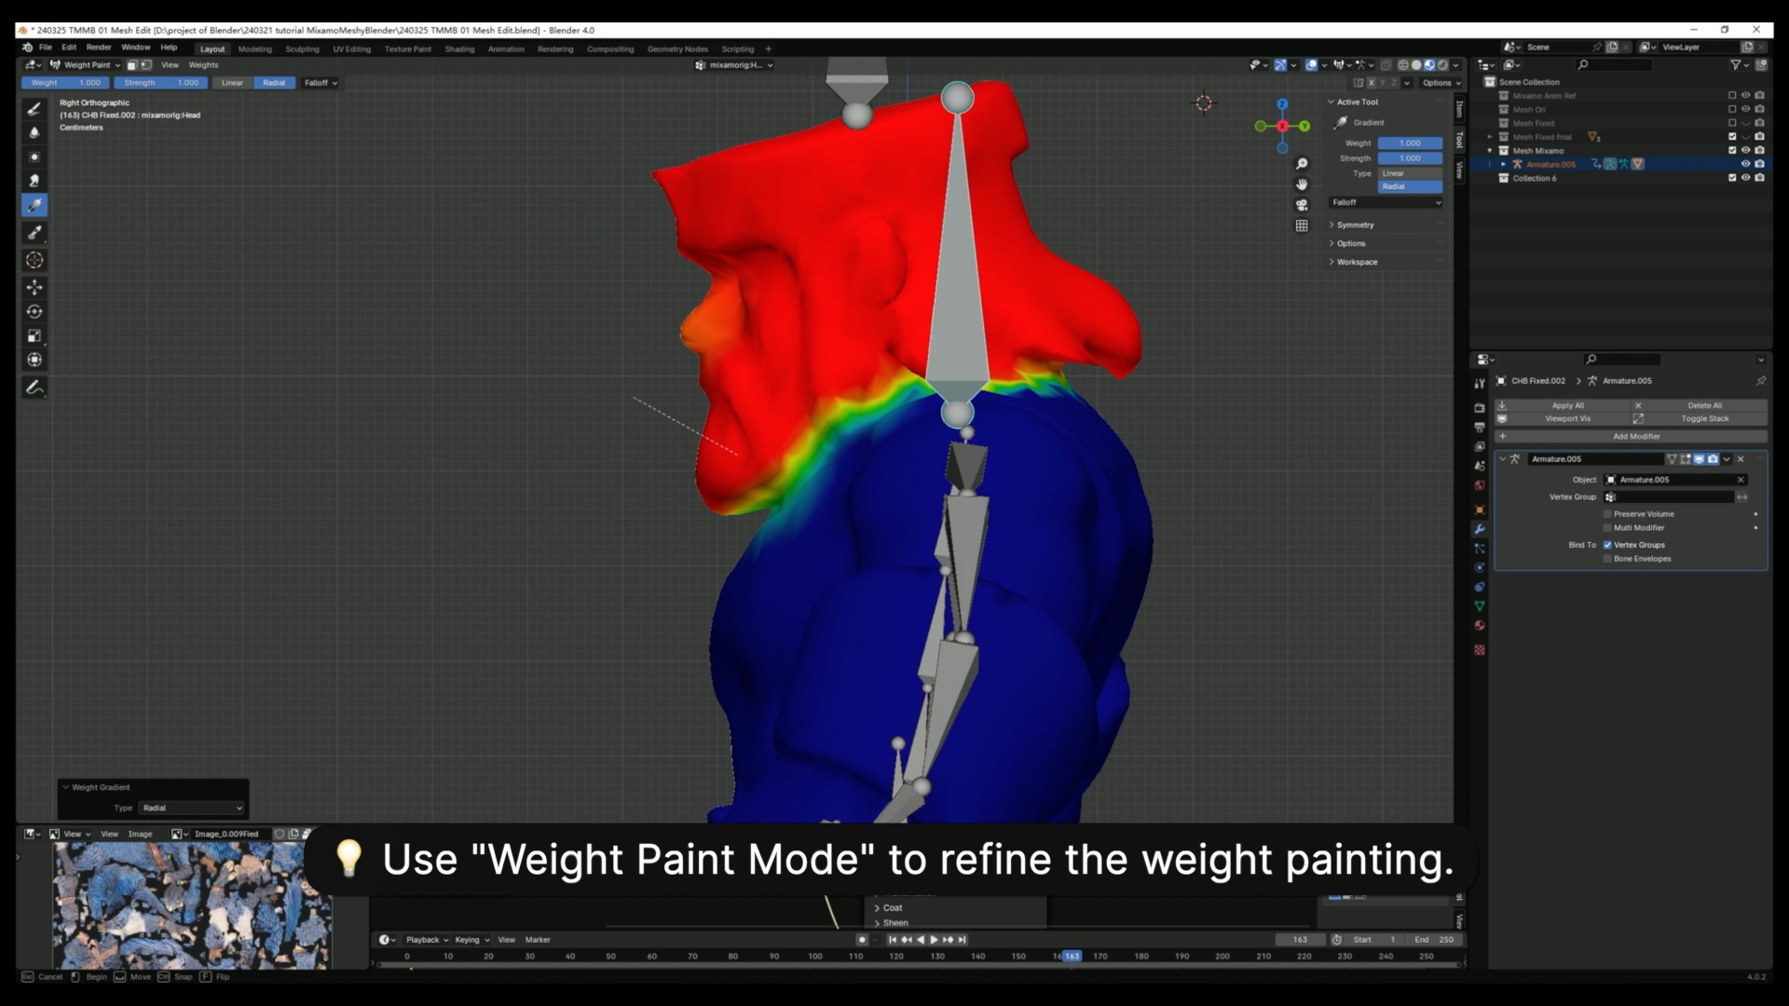Expand the Armature.005 tree item
Screen dimensions: 1789x1006
click(x=1503, y=165)
